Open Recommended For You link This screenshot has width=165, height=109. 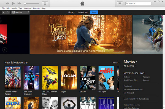click(133, 89)
